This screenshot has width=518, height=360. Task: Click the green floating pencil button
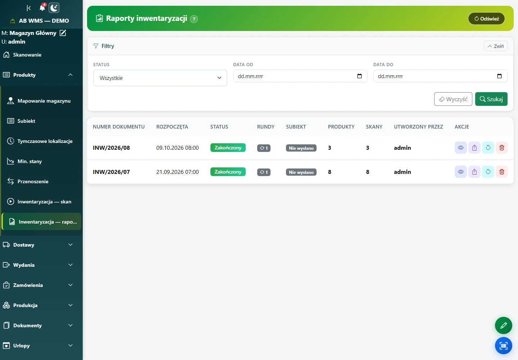pos(504,325)
